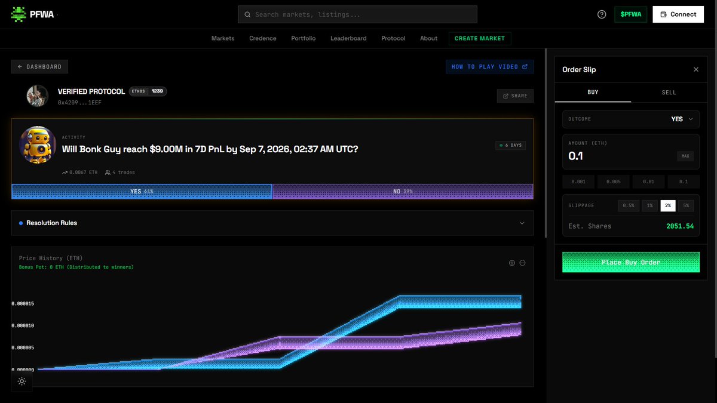This screenshot has height=403, width=717.
Task: Click the Resolution Rules chevron arrow
Action: (522, 223)
